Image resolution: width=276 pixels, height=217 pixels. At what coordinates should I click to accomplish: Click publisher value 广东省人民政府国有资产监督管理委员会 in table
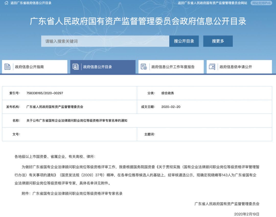coord(55,107)
